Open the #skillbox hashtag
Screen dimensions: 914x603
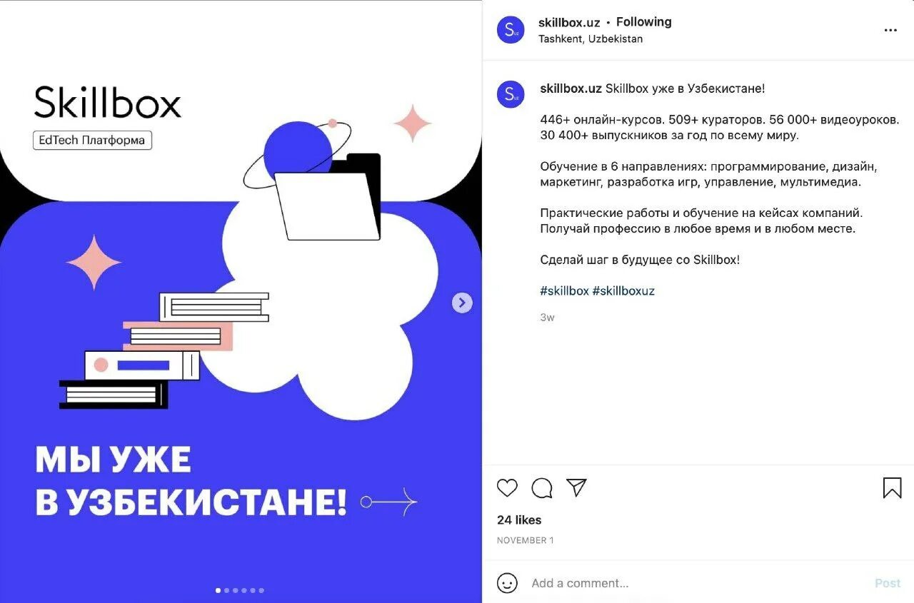(x=564, y=290)
